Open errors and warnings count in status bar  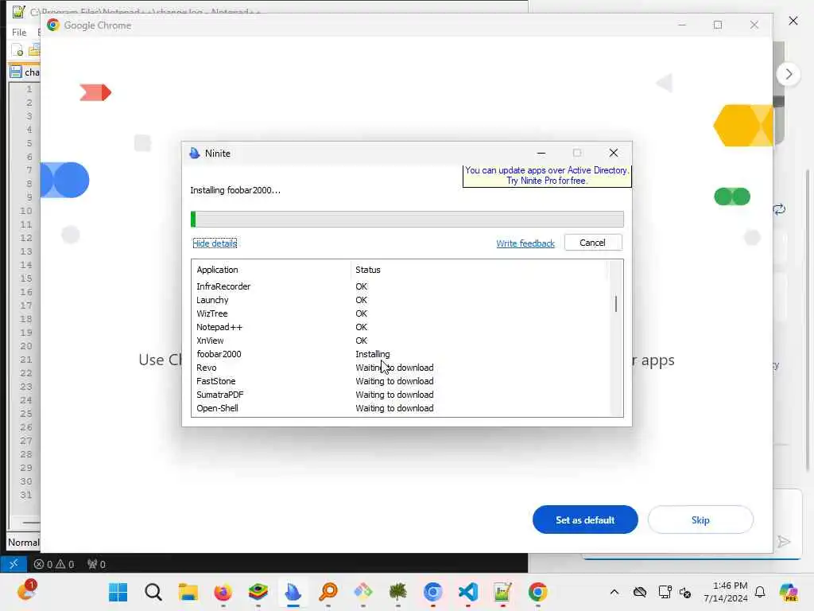(x=54, y=564)
